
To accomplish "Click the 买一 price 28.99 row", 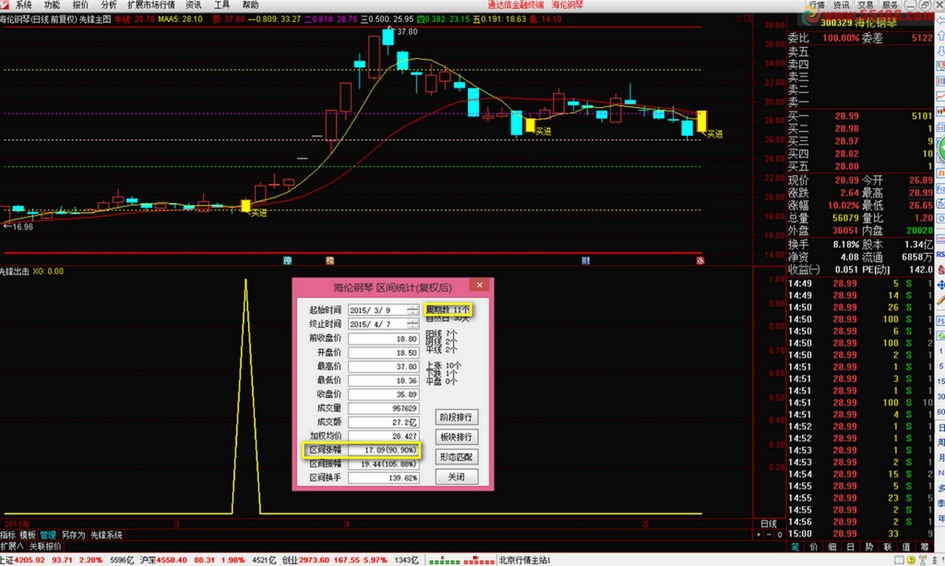I will (x=860, y=116).
